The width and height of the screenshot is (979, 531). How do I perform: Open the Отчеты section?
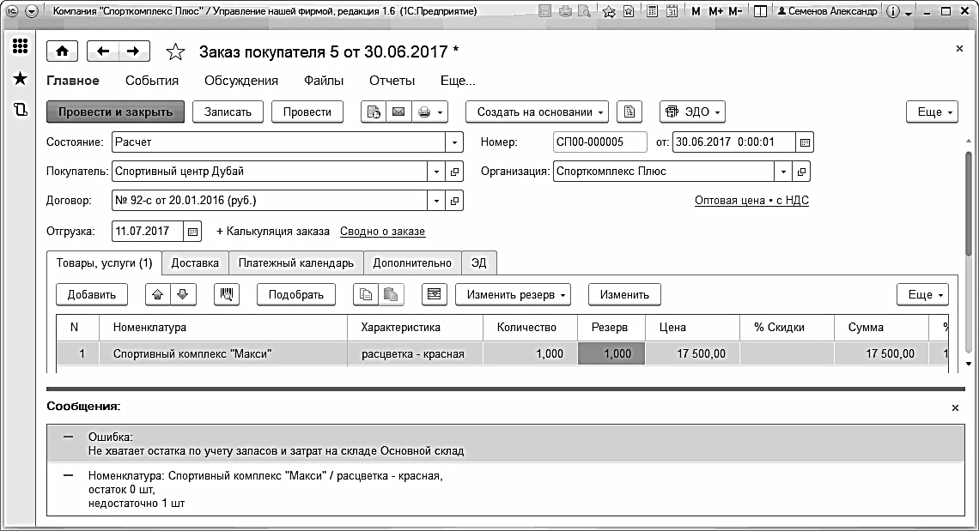coord(392,81)
